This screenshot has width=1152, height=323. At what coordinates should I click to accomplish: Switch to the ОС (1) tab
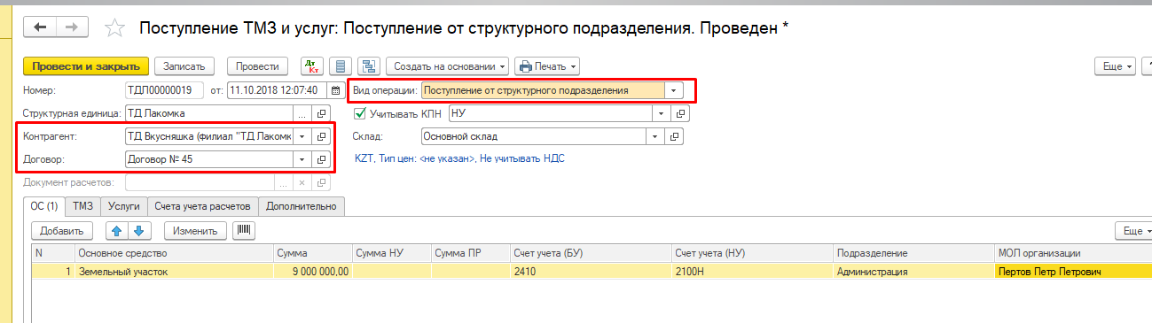[44, 206]
